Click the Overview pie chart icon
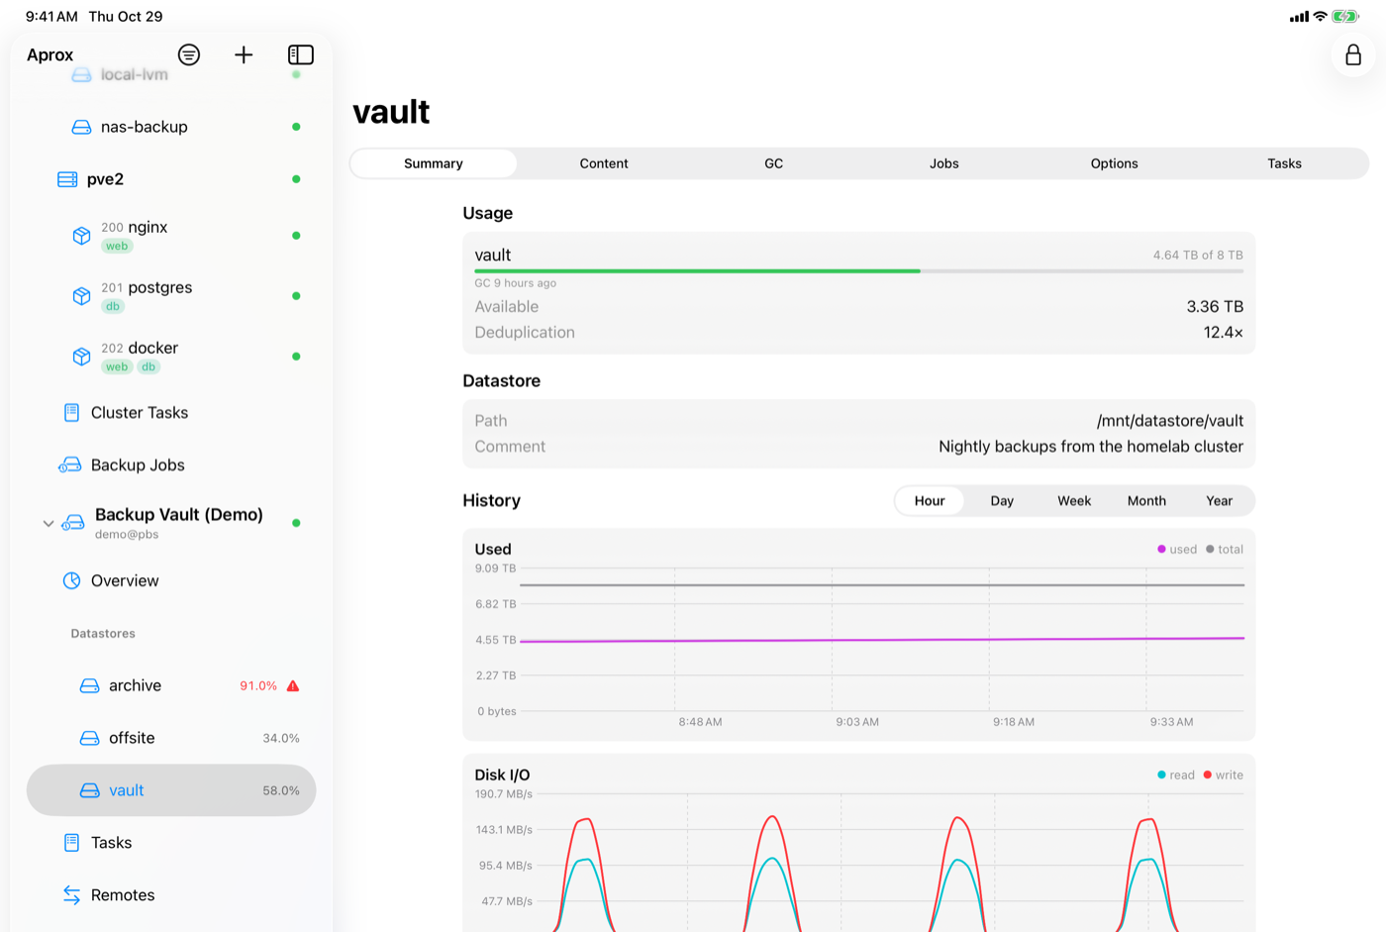Image resolution: width=1386 pixels, height=932 pixels. click(71, 580)
